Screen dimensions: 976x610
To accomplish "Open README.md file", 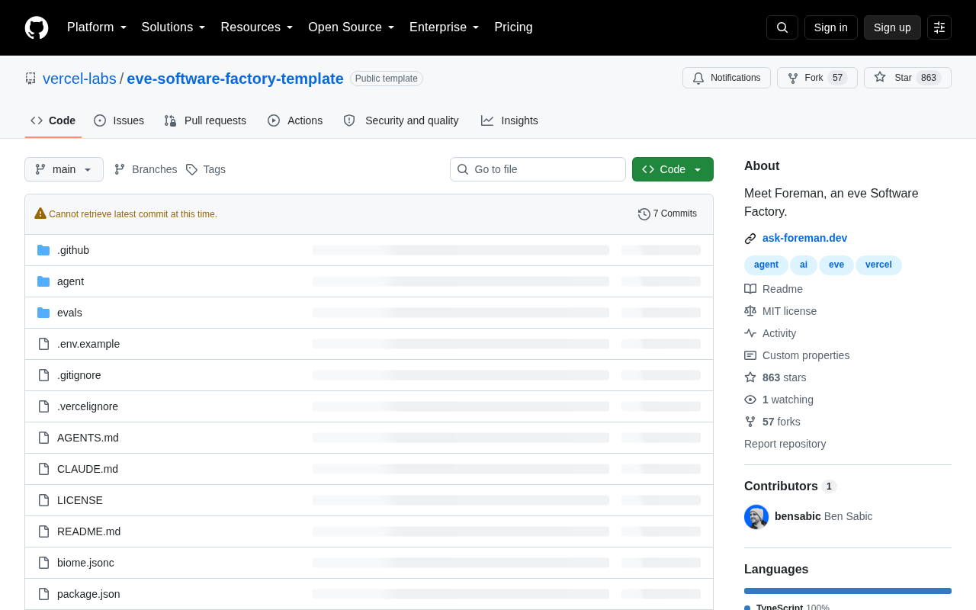I will pyautogui.click(x=88, y=531).
